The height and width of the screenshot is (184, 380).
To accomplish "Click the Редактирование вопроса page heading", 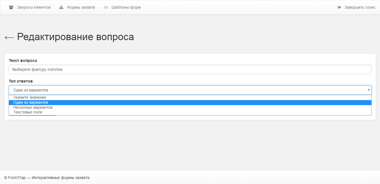I will click(75, 37).
